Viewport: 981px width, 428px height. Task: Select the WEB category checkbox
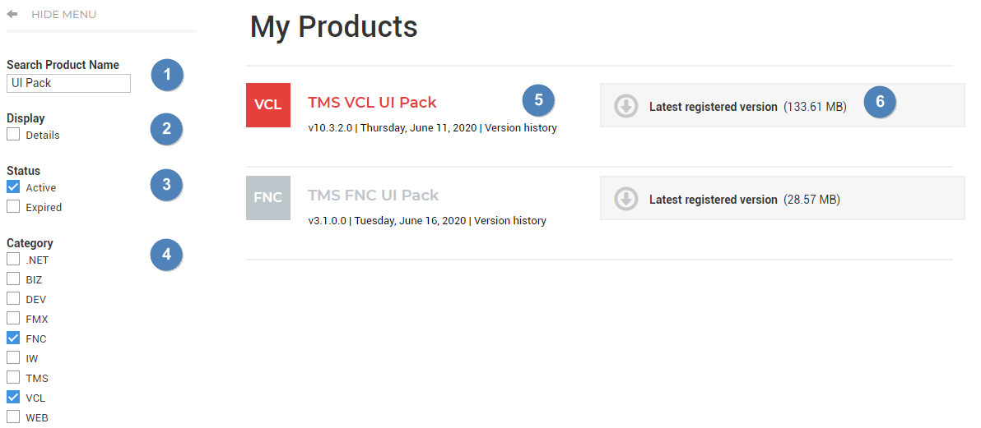13,416
